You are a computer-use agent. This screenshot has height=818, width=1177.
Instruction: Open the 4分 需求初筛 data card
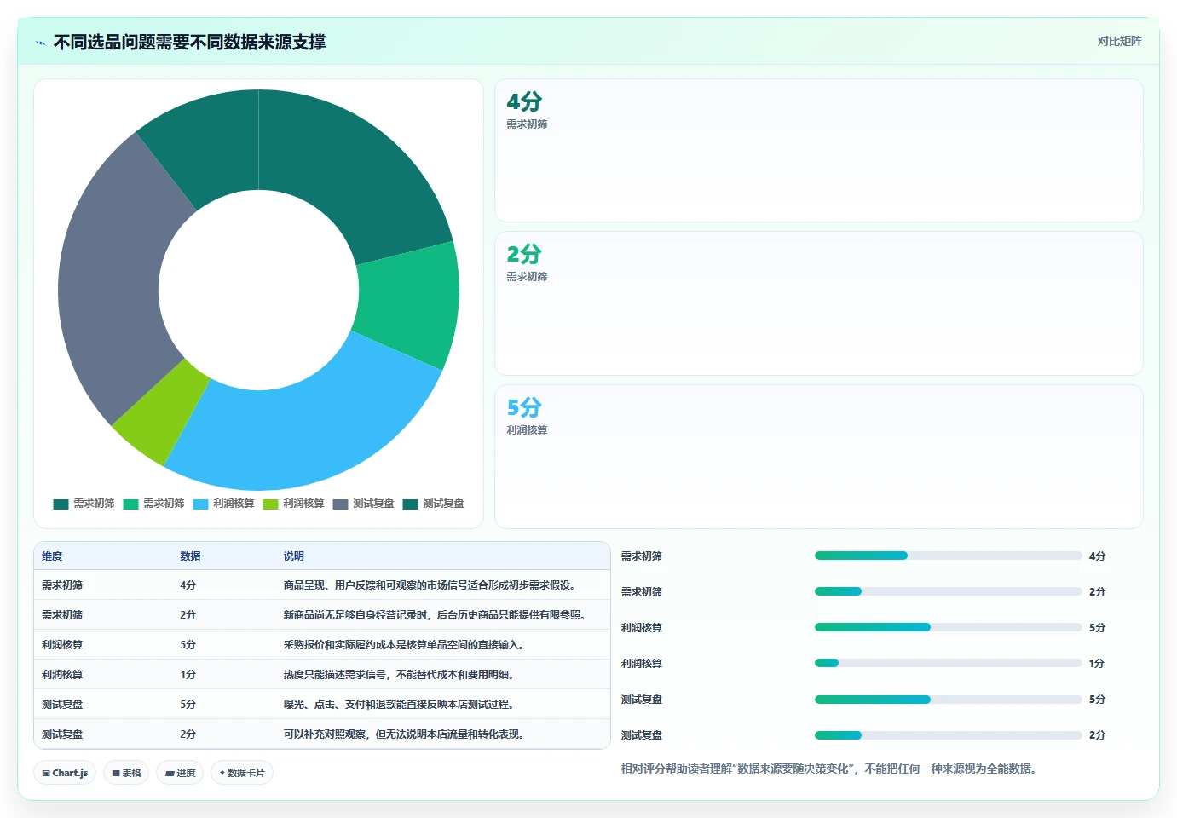click(819, 151)
